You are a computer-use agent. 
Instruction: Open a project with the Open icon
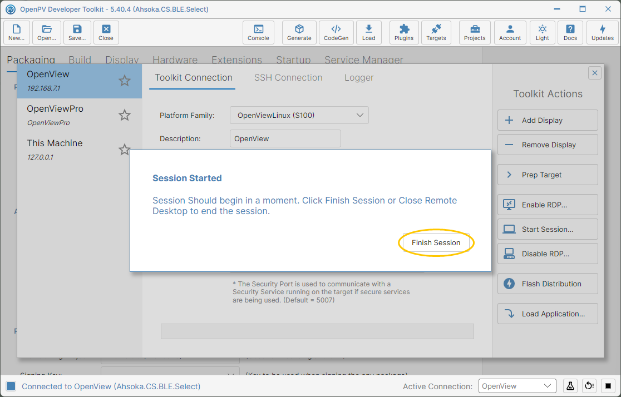click(47, 32)
